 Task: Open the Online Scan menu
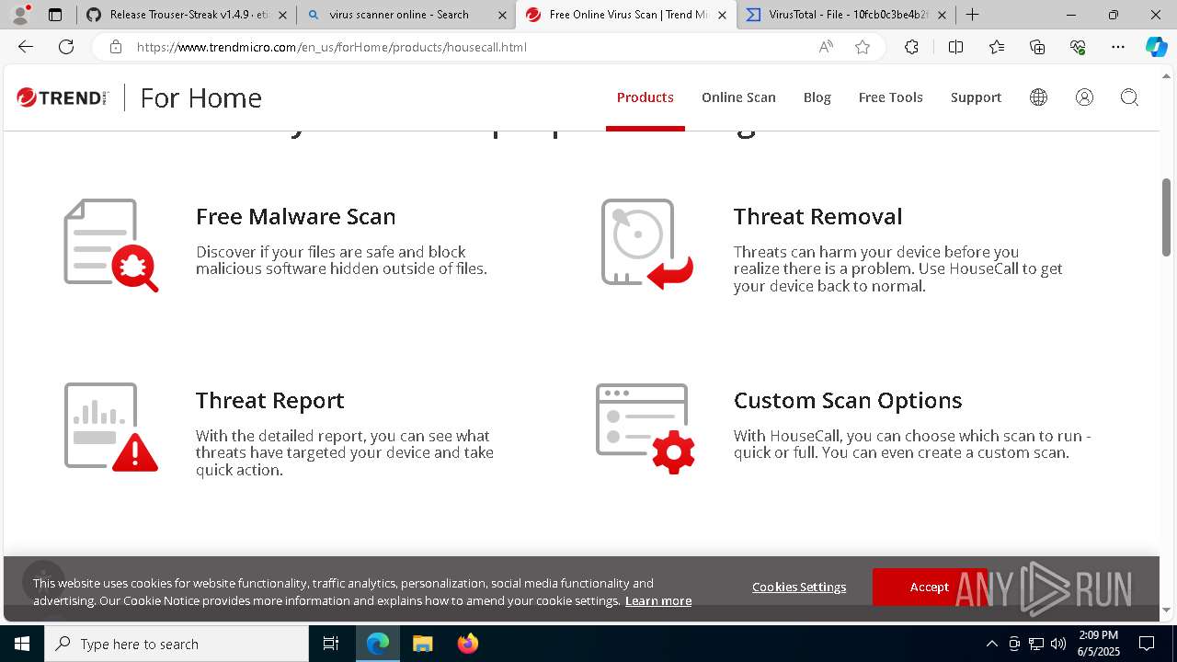tap(738, 97)
